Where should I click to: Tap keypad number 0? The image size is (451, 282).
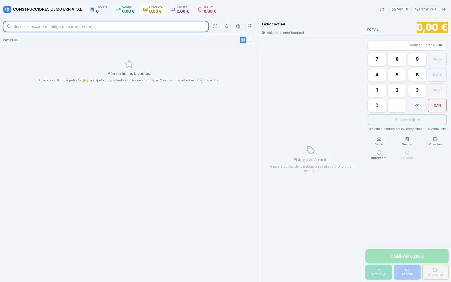pyautogui.click(x=377, y=106)
